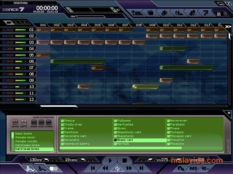Select the 'hard bass lines' sound category
The width and height of the screenshot is (233, 174).
tap(28, 145)
